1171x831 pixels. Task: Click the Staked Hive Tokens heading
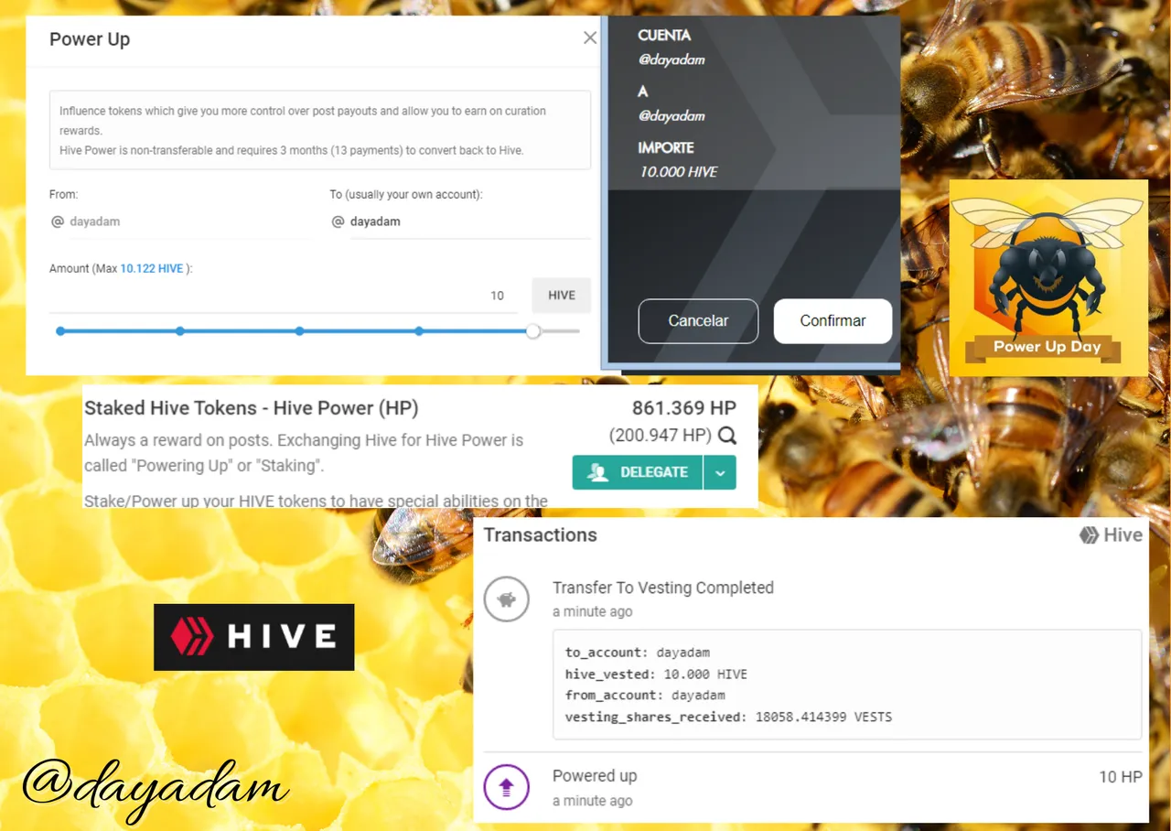[x=252, y=408]
